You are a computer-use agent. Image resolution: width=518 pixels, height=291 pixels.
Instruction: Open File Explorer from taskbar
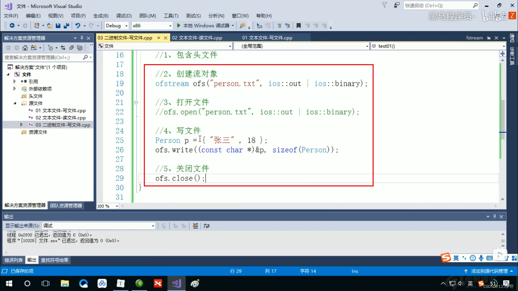65,283
